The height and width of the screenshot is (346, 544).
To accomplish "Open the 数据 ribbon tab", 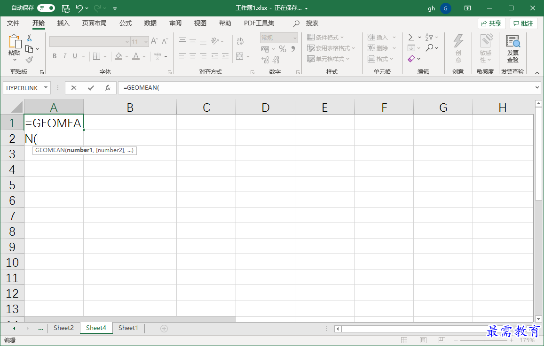I will tap(150, 23).
